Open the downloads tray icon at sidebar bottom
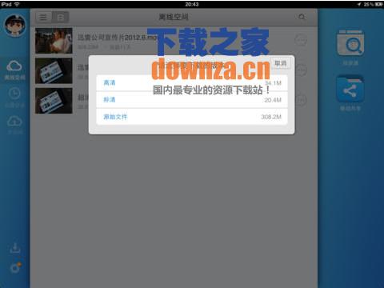The height and width of the screenshot is (288, 384). point(15,248)
